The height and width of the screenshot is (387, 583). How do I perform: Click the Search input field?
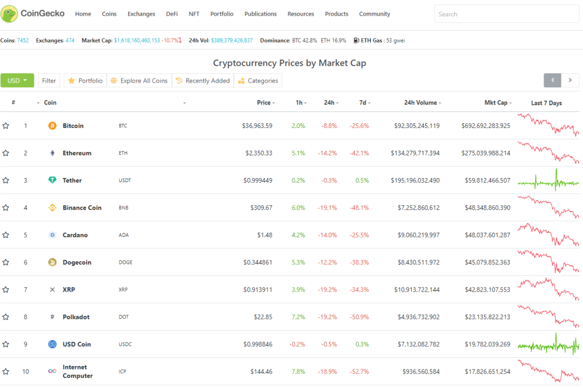(x=506, y=14)
